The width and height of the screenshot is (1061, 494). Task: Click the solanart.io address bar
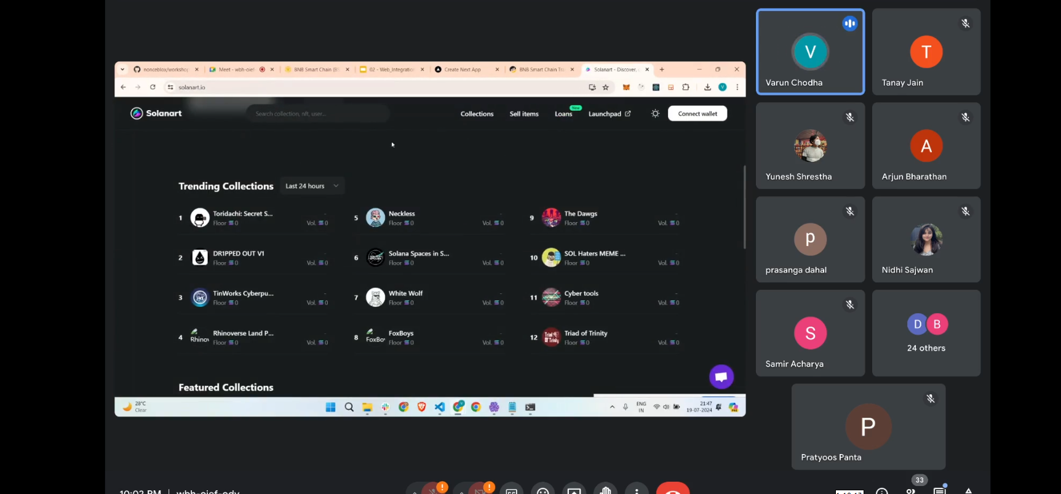[375, 87]
